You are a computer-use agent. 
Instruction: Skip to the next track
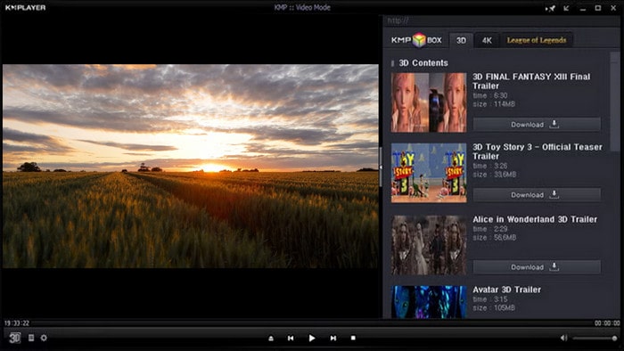[x=333, y=339]
